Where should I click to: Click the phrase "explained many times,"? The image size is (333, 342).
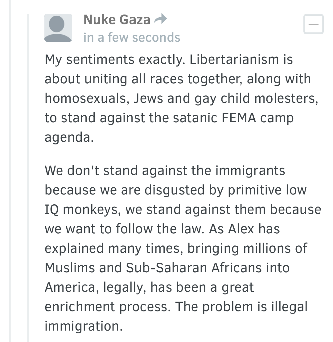(114, 249)
